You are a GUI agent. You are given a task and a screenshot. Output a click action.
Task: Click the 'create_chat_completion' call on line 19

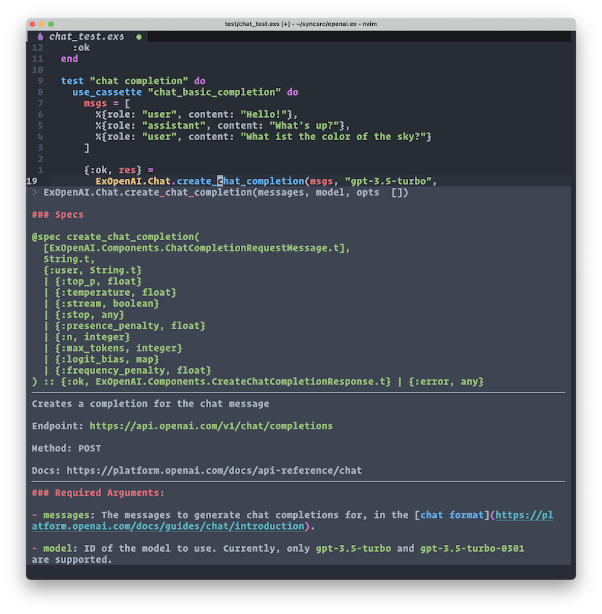240,181
